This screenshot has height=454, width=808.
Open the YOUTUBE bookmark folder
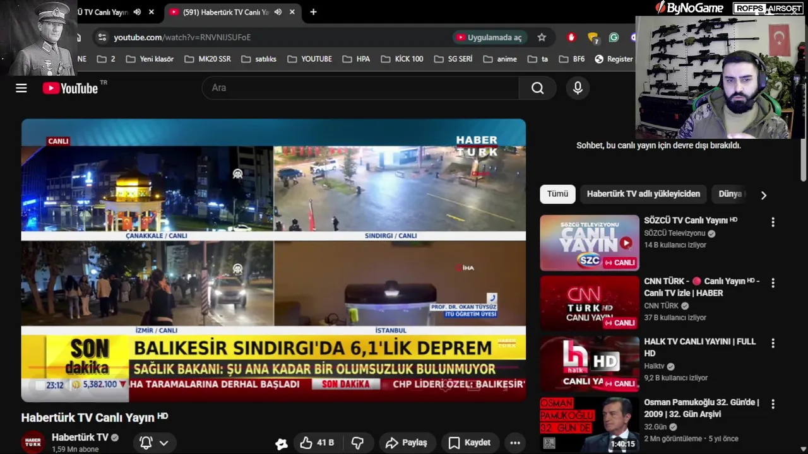pos(309,59)
